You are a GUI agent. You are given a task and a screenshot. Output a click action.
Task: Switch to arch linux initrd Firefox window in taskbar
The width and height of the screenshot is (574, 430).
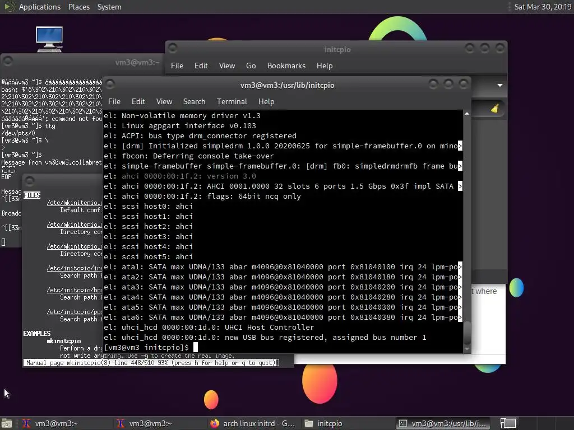(x=253, y=423)
